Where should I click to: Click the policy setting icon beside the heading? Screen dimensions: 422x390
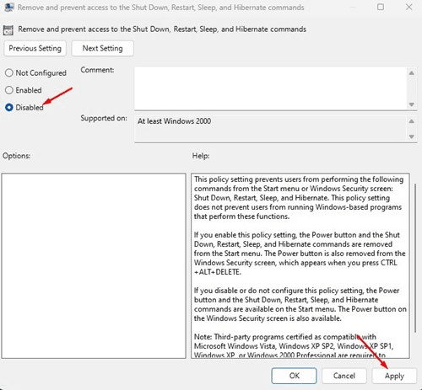pos(8,30)
